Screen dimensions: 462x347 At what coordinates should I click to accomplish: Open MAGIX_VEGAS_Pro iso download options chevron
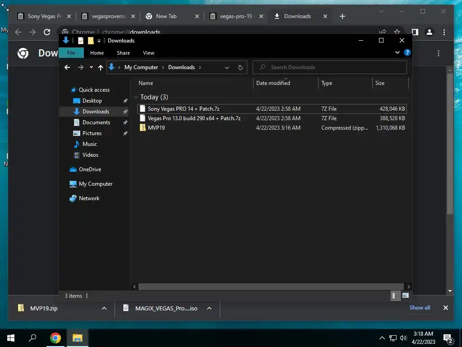(x=209, y=308)
